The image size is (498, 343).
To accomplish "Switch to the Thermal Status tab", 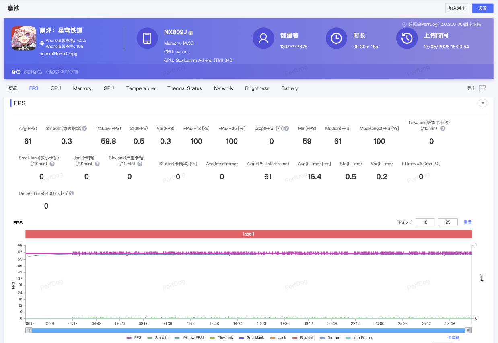I will pyautogui.click(x=185, y=88).
